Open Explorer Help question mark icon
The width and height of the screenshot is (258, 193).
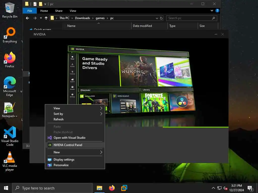point(217,11)
